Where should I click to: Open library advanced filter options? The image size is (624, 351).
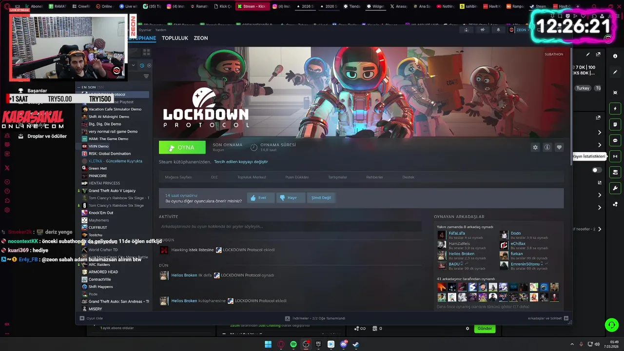pos(146,76)
